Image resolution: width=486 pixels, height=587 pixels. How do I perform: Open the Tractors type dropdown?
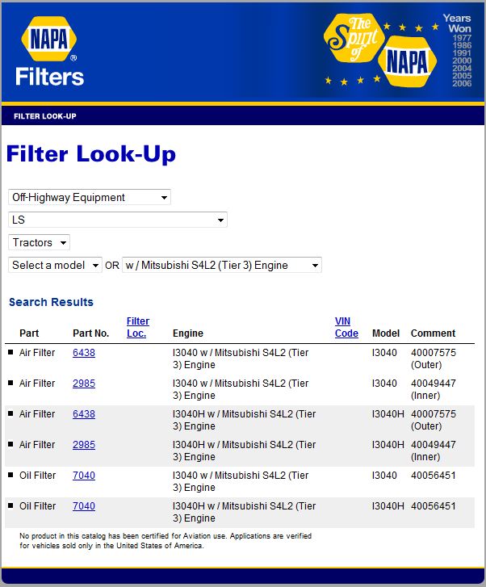39,242
